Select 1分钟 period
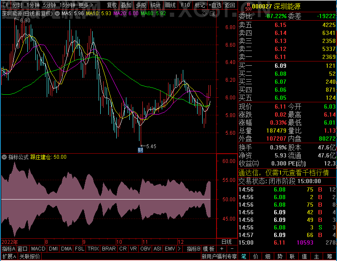 pyautogui.click(x=33, y=5)
